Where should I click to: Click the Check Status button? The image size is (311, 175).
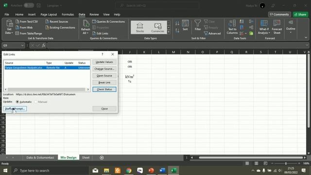(104, 89)
